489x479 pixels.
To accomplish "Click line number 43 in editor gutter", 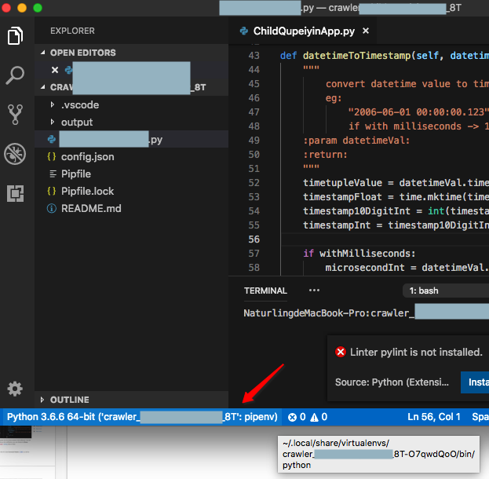I will click(254, 56).
